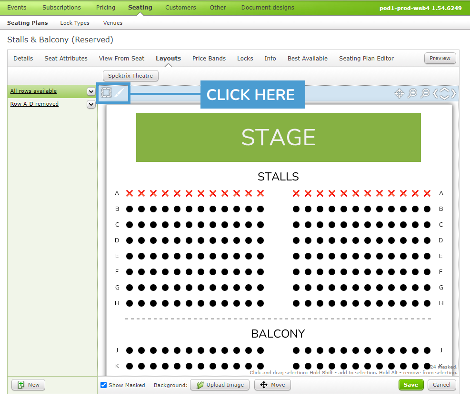Click the Stalls & Balcony (Reserved) title

[x=60, y=40]
